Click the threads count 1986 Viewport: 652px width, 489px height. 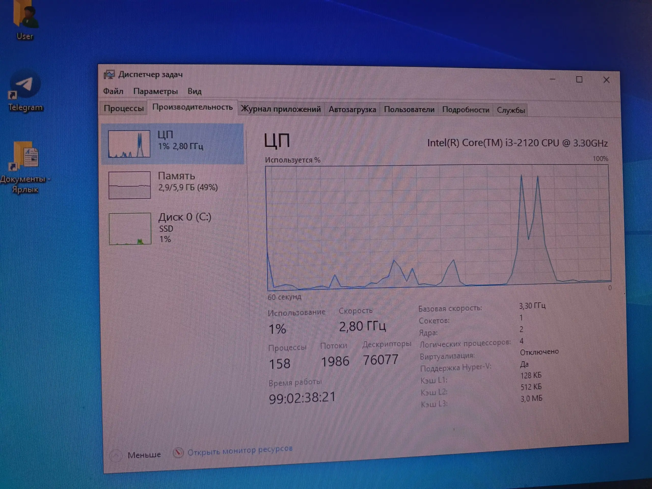coord(335,361)
